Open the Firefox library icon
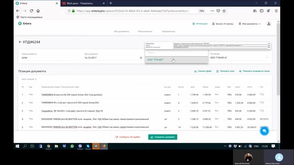Image resolution: width=294 pixels, height=165 pixels. (x=255, y=11)
